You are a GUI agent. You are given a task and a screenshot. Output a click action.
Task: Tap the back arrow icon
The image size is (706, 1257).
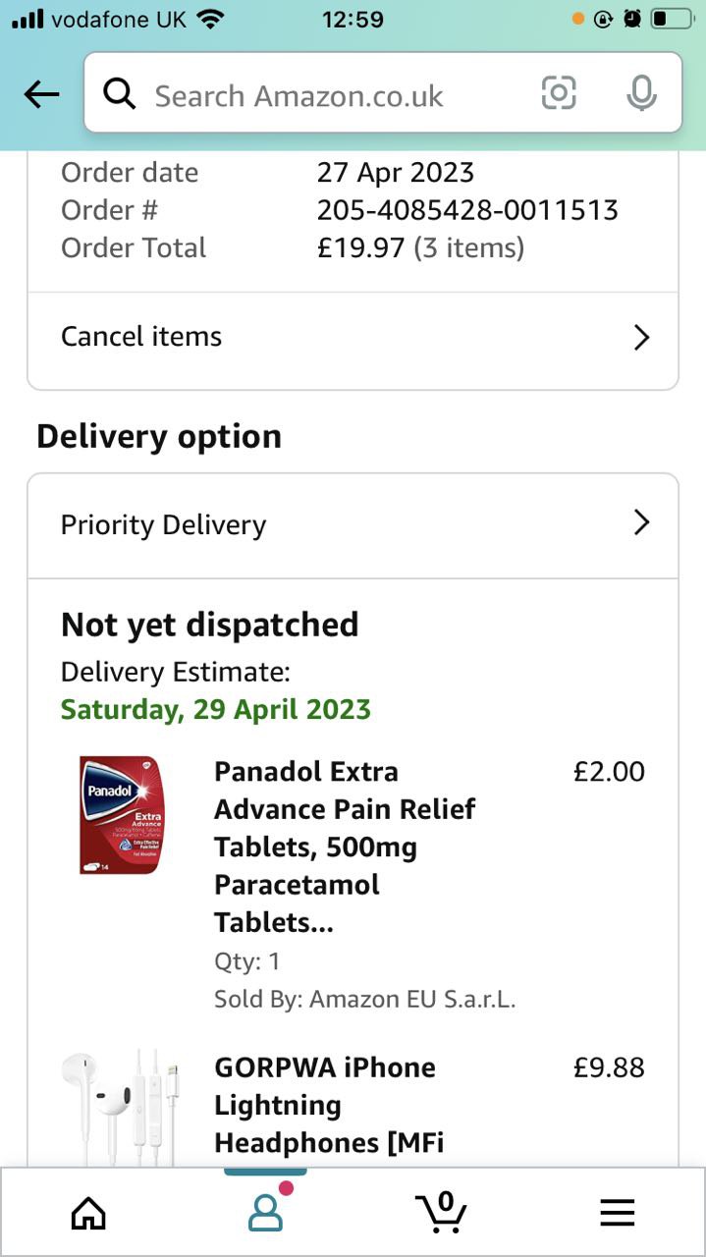[x=41, y=94]
